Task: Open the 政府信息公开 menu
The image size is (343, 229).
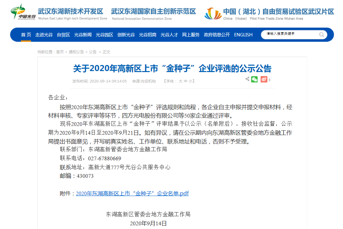Action: [x=218, y=34]
